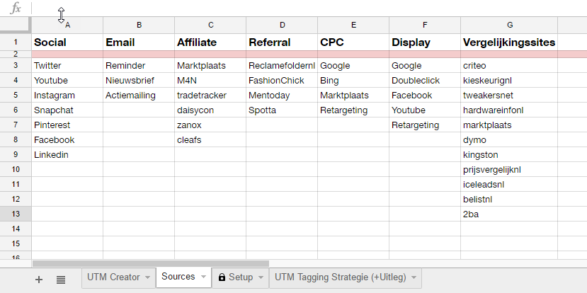Select the cell containing tradetracker
587x293 pixels.
210,96
